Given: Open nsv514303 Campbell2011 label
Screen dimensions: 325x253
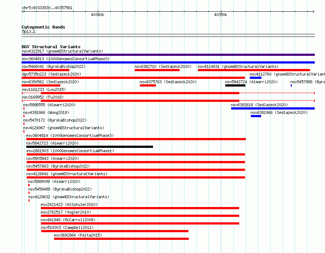Looking at the screenshot, I should point(67,227).
